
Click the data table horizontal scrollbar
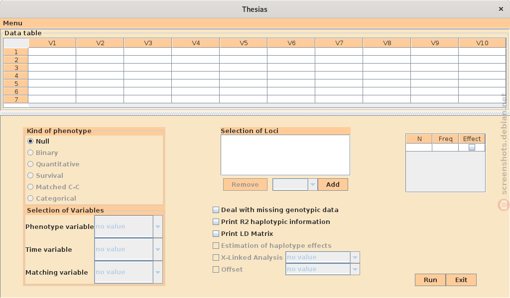(267, 105)
